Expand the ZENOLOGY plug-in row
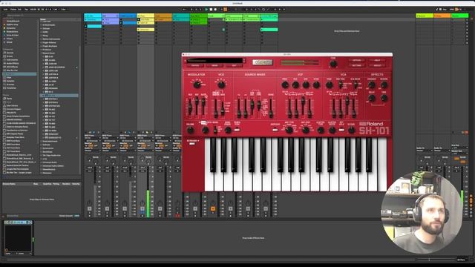Screen dimensions: 475x267 [x=44, y=134]
